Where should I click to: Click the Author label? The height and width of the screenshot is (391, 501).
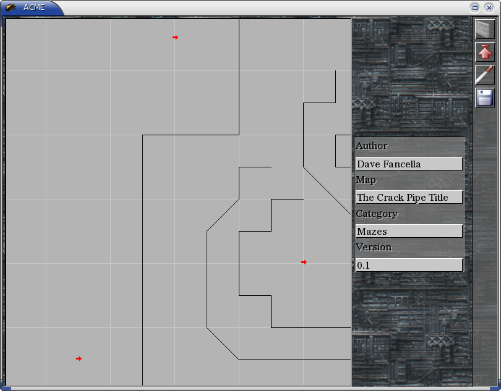pyautogui.click(x=372, y=146)
